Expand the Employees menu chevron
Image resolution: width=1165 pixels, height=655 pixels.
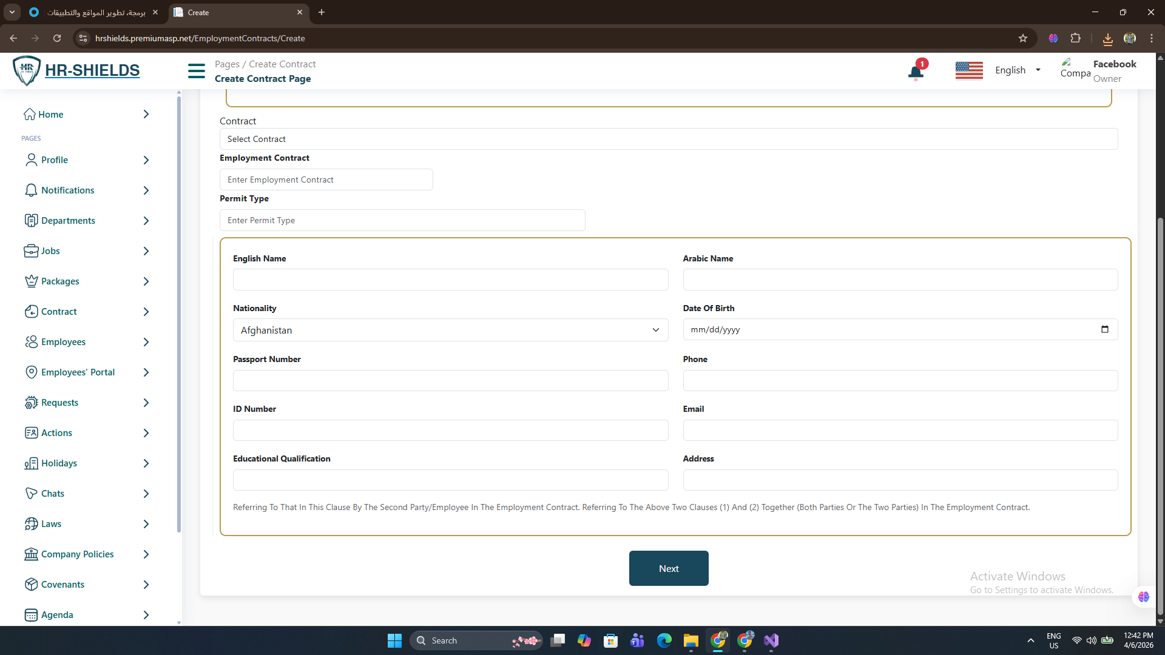click(x=146, y=342)
